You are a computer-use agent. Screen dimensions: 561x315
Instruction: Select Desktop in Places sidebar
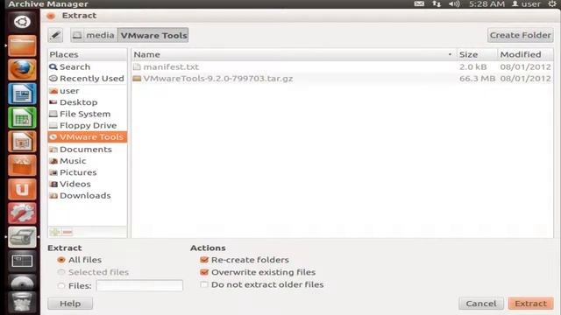(x=88, y=102)
